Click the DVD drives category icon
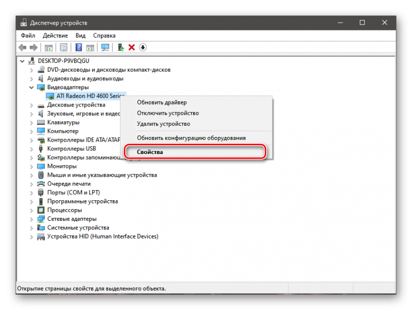The width and height of the screenshot is (412, 310). [41, 70]
